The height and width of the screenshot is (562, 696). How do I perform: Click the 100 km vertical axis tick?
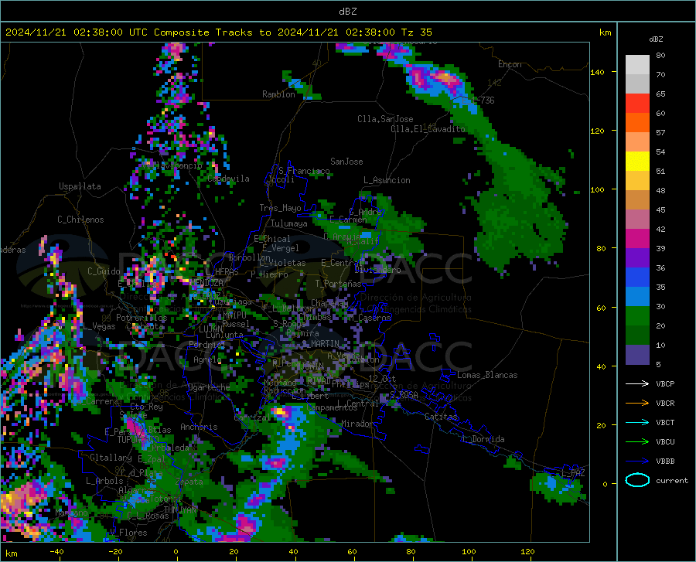click(x=598, y=189)
